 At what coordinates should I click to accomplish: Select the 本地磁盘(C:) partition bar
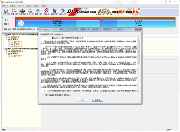pyautogui.click(x=57, y=23)
